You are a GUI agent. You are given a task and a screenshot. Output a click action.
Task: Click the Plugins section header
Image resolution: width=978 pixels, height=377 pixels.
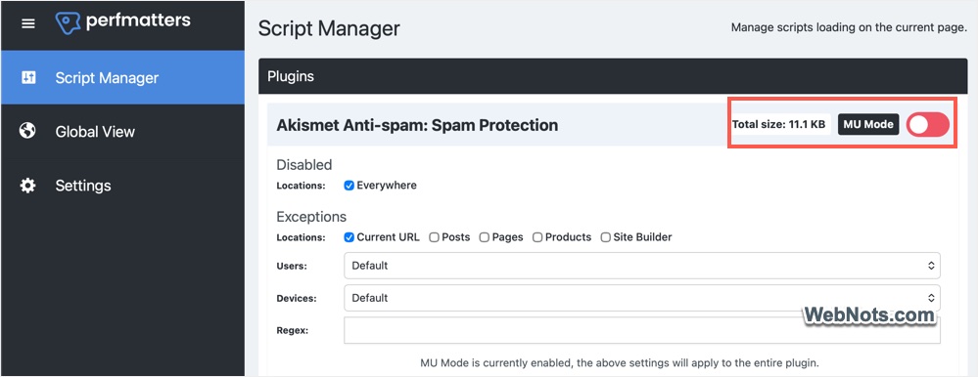point(613,76)
